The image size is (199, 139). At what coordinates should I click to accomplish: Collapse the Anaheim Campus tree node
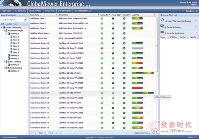pos(4,31)
